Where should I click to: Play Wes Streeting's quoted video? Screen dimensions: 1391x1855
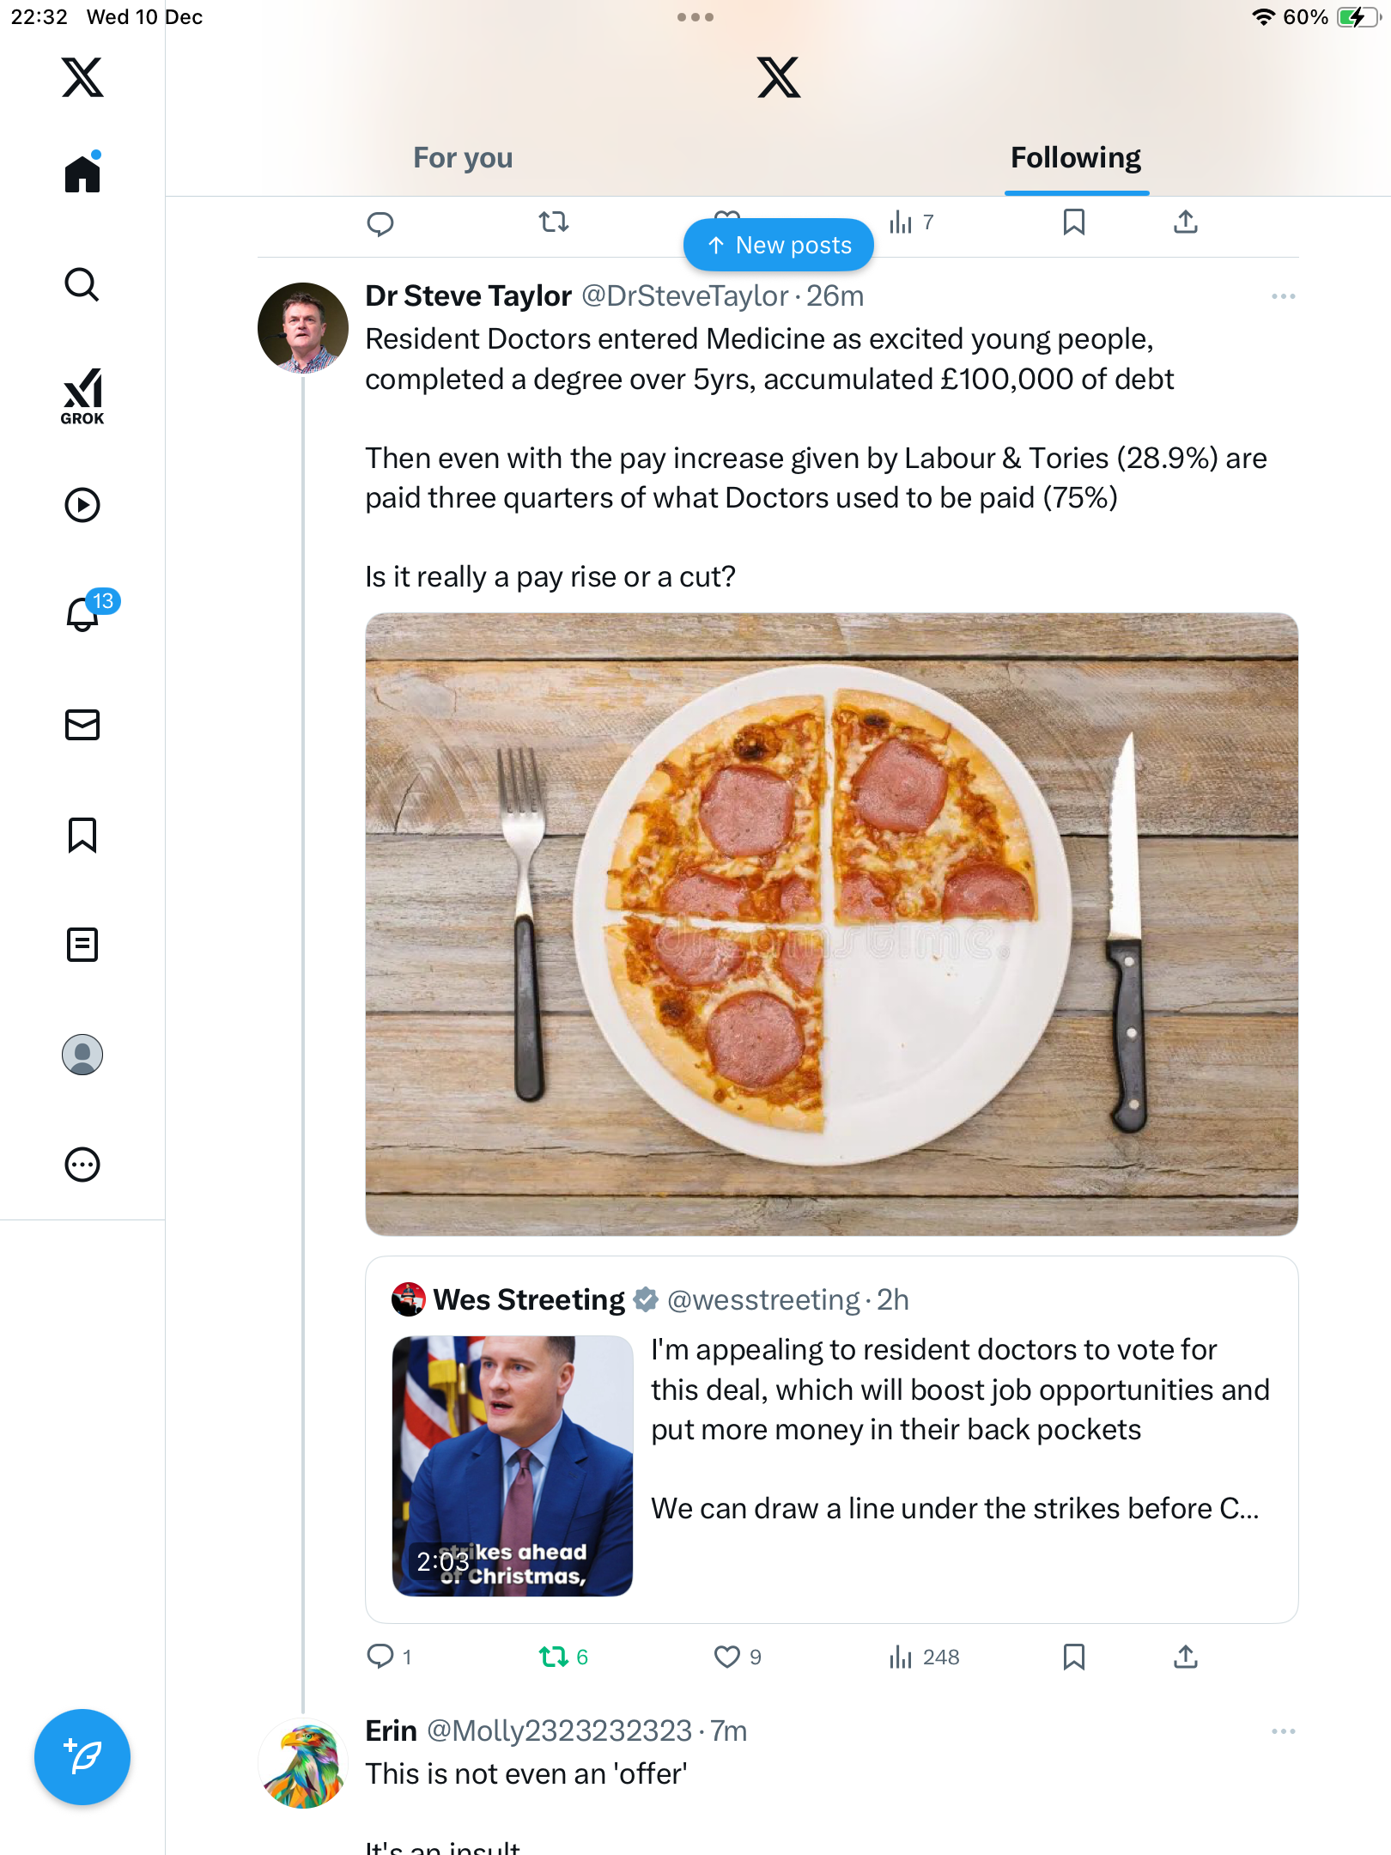pos(513,1466)
